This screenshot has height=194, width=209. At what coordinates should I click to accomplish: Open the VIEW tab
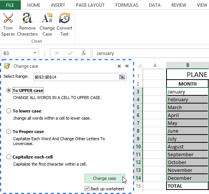202,5
